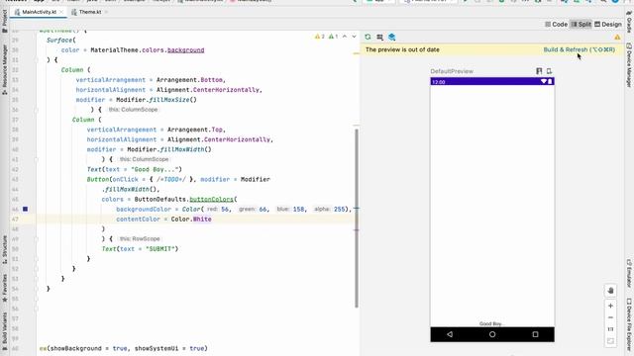Go to previous highlighted error arrow
634x356 pixels.
(x=345, y=37)
